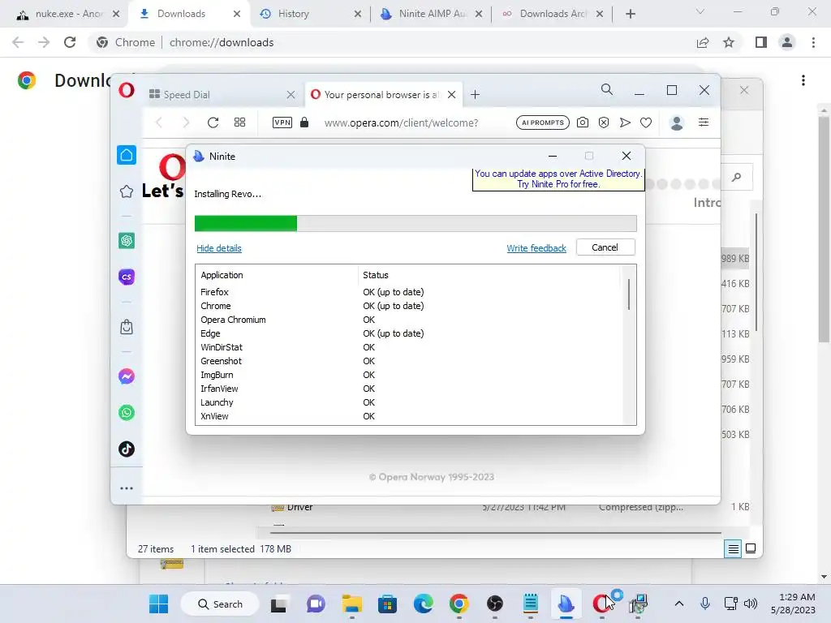Open Chrome profile avatar
The image size is (831, 623).
click(x=787, y=42)
